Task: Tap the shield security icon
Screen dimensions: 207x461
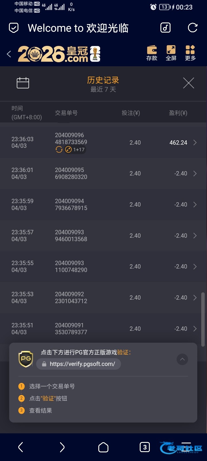Action: click(14, 28)
